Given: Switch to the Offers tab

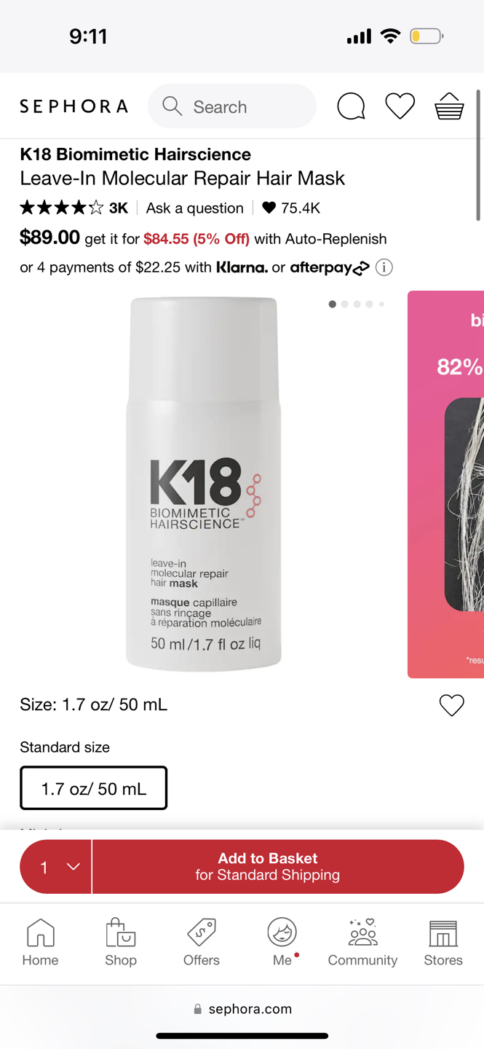Looking at the screenshot, I should (202, 942).
